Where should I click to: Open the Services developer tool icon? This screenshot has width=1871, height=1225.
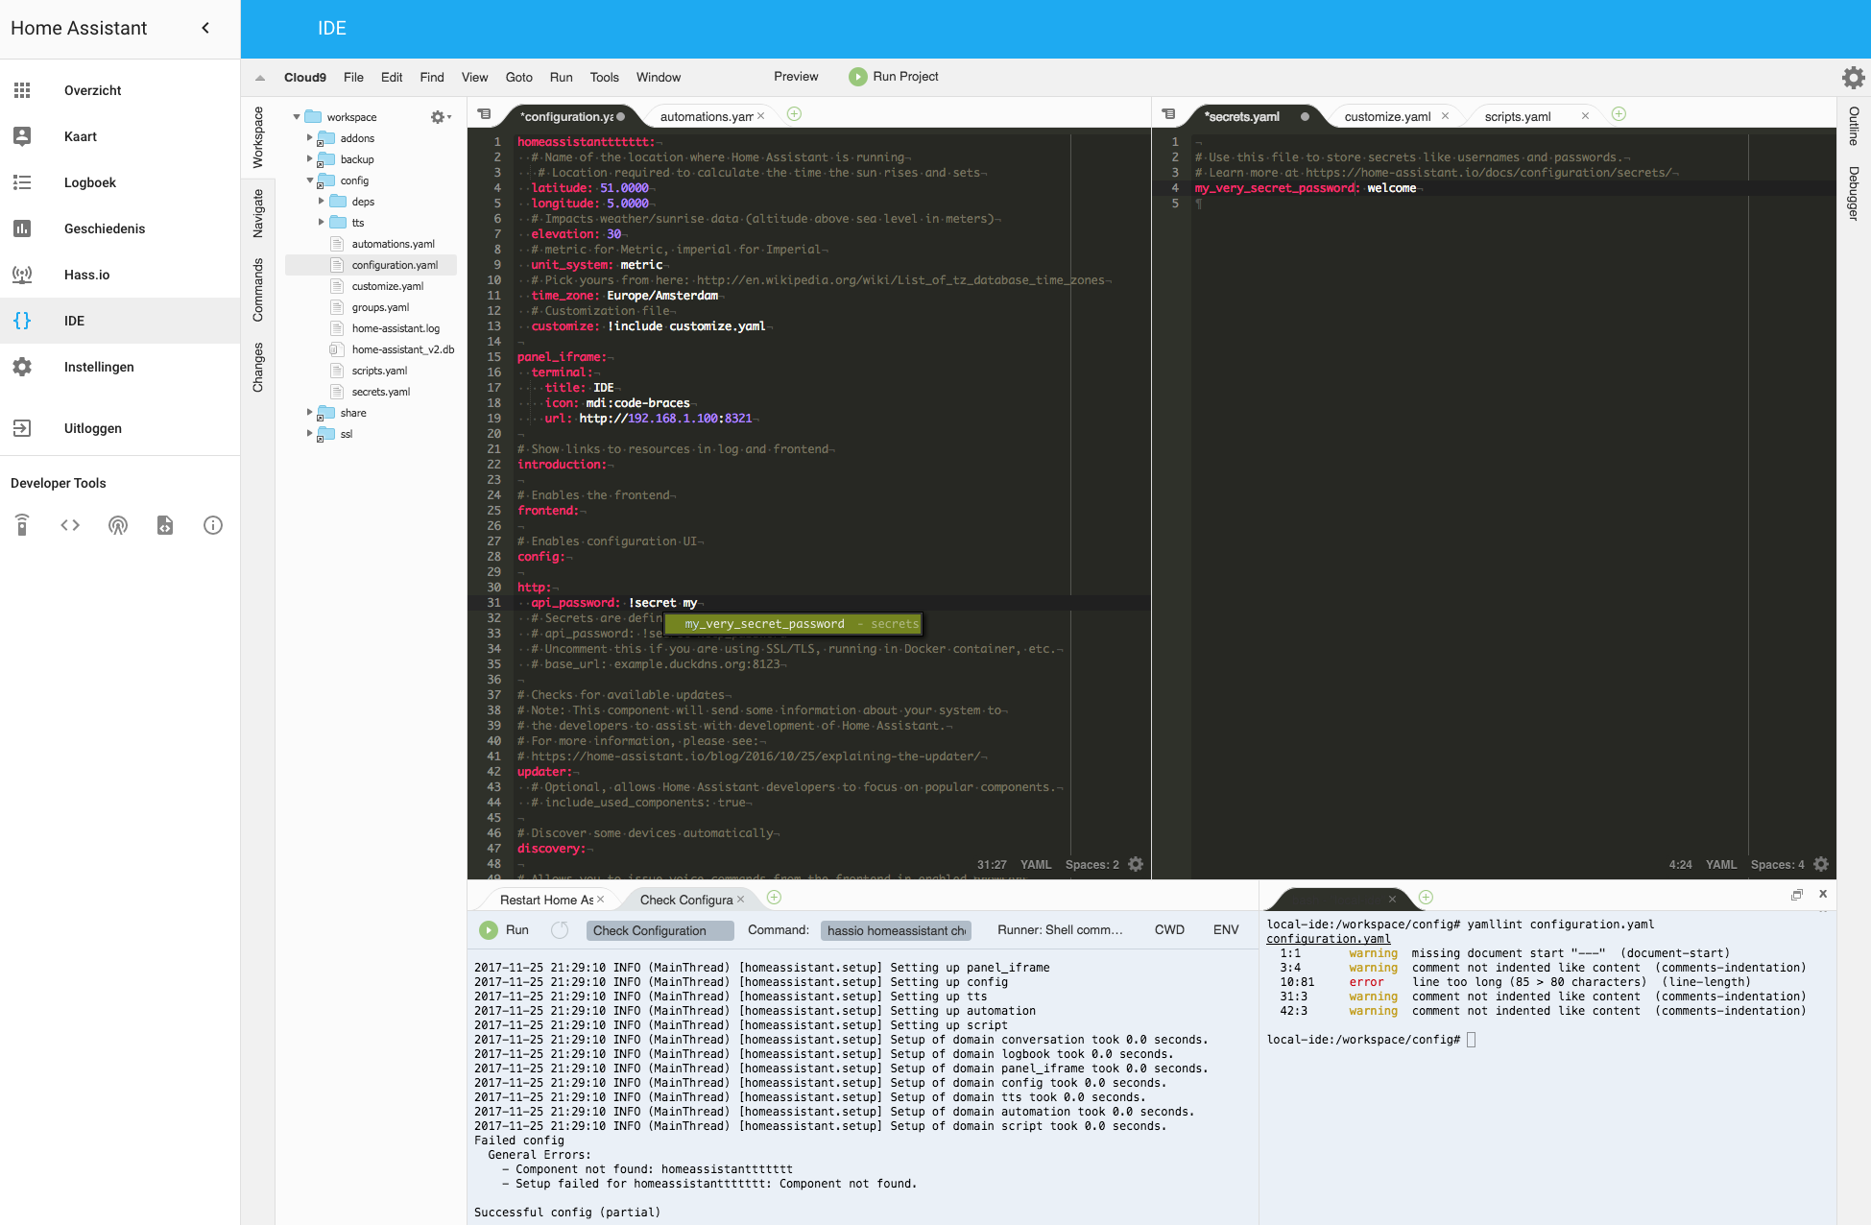tap(22, 525)
